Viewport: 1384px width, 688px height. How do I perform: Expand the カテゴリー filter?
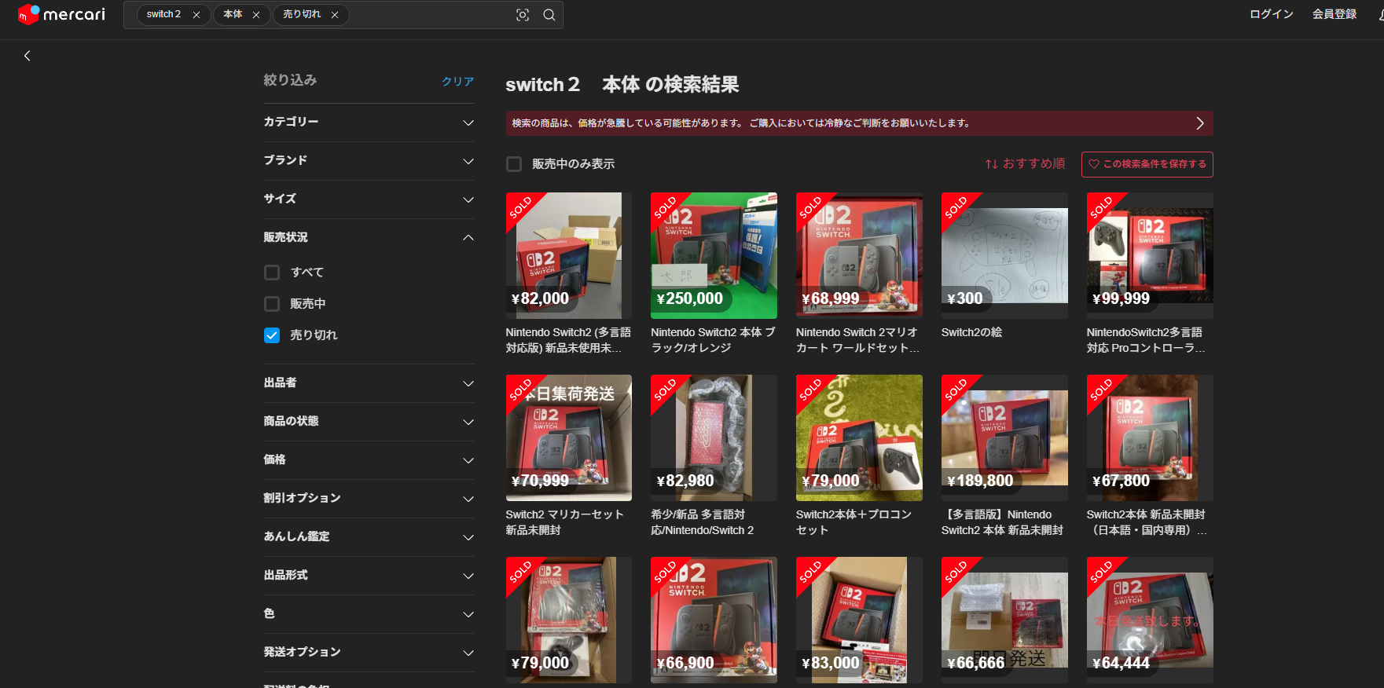369,123
